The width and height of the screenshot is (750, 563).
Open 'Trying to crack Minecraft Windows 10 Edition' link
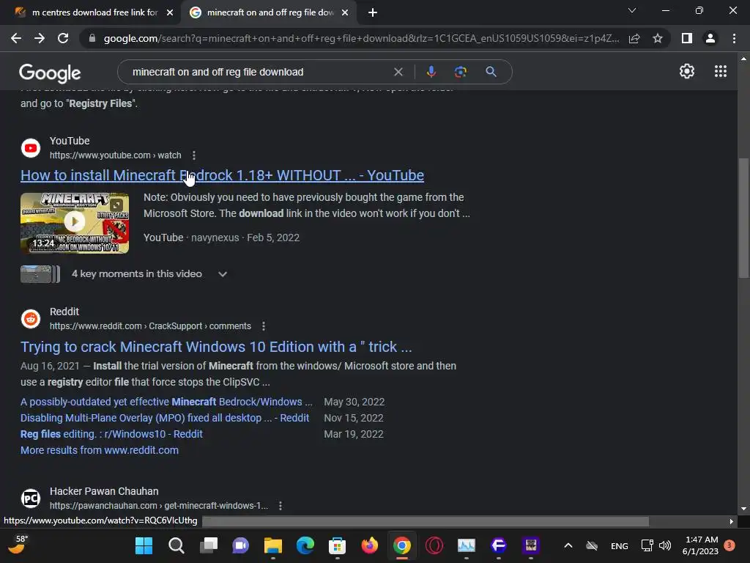pyautogui.click(x=216, y=347)
